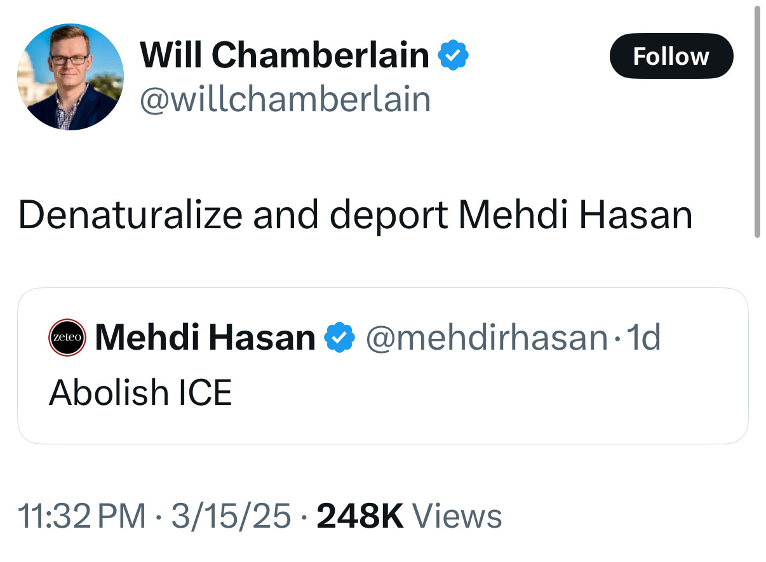766x562 pixels.
Task: Click Mehdi Hasan's name in quoted tweet
Action: coord(205,338)
